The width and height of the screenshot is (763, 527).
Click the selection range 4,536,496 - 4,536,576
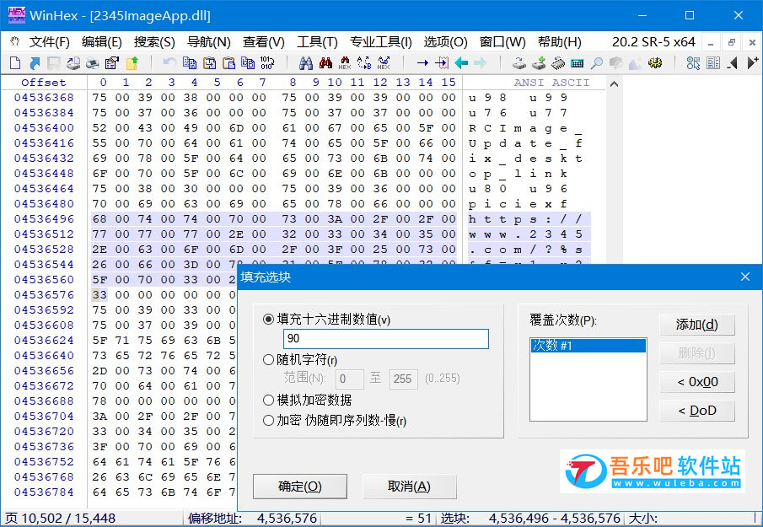[555, 519]
